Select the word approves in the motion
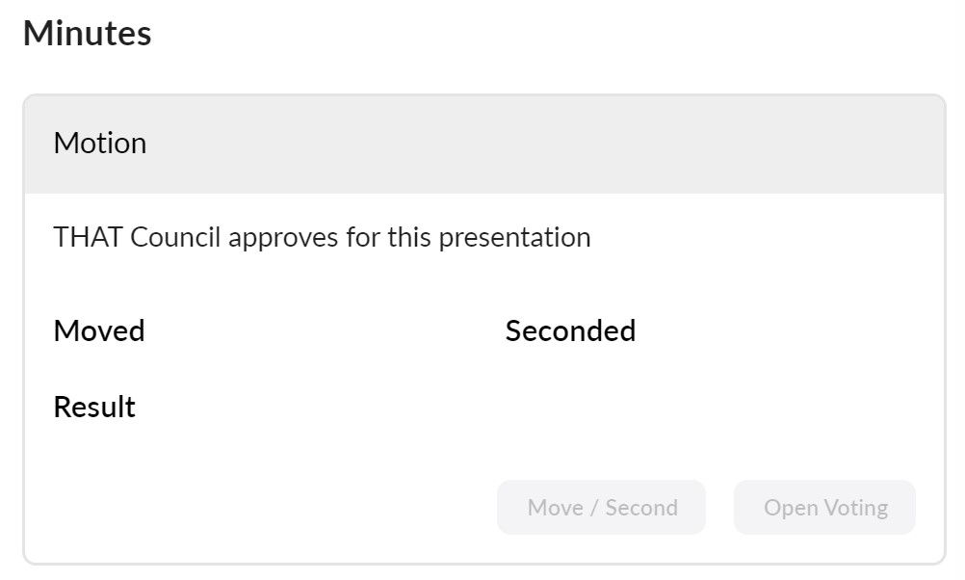Viewport: 965px width, 580px height. 284,237
